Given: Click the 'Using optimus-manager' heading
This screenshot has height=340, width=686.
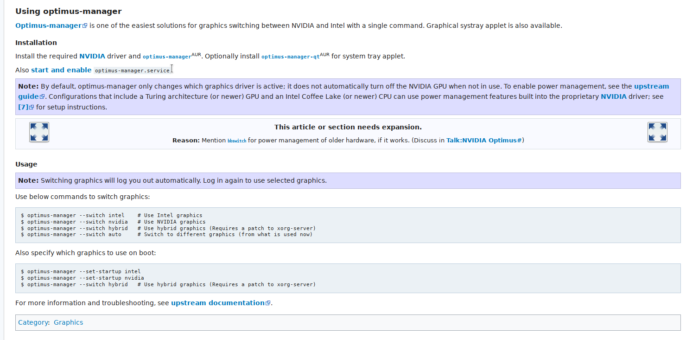Looking at the screenshot, I should (x=69, y=11).
